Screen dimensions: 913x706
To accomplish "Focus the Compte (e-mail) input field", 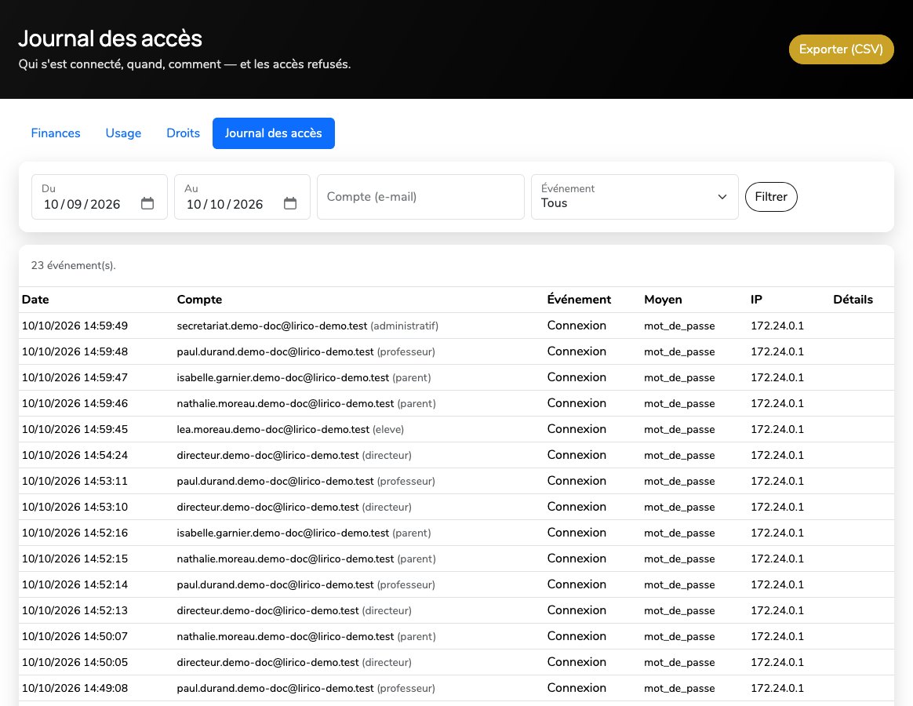I will pyautogui.click(x=420, y=197).
